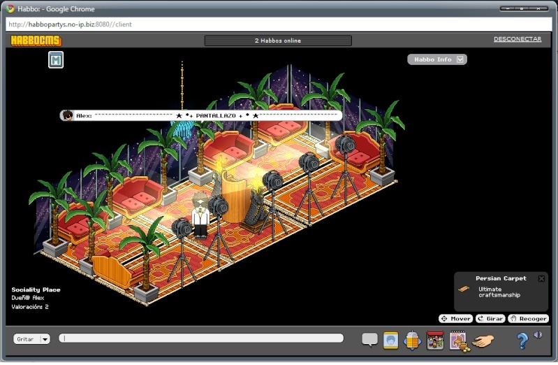
Task: Click the chat text input field
Action: 201,338
